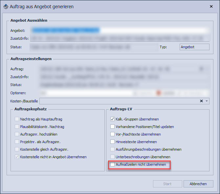Open the Kosten-/Baustelle dropdown arrow
This screenshot has height=194, width=220.
(207, 101)
